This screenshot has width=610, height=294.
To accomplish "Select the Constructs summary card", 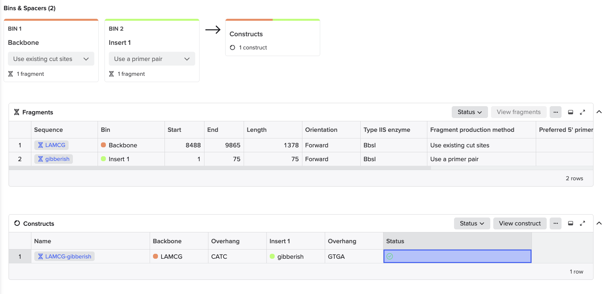I will pyautogui.click(x=272, y=38).
